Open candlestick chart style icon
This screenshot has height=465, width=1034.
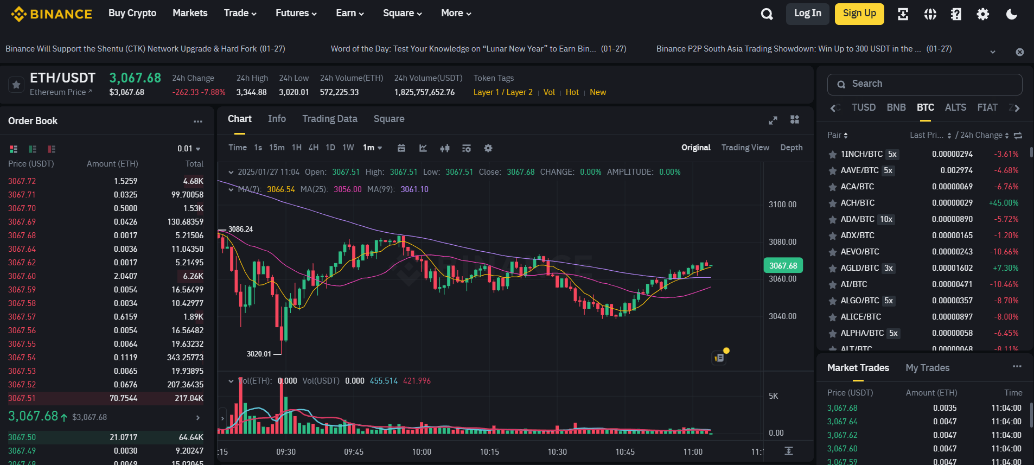point(445,148)
